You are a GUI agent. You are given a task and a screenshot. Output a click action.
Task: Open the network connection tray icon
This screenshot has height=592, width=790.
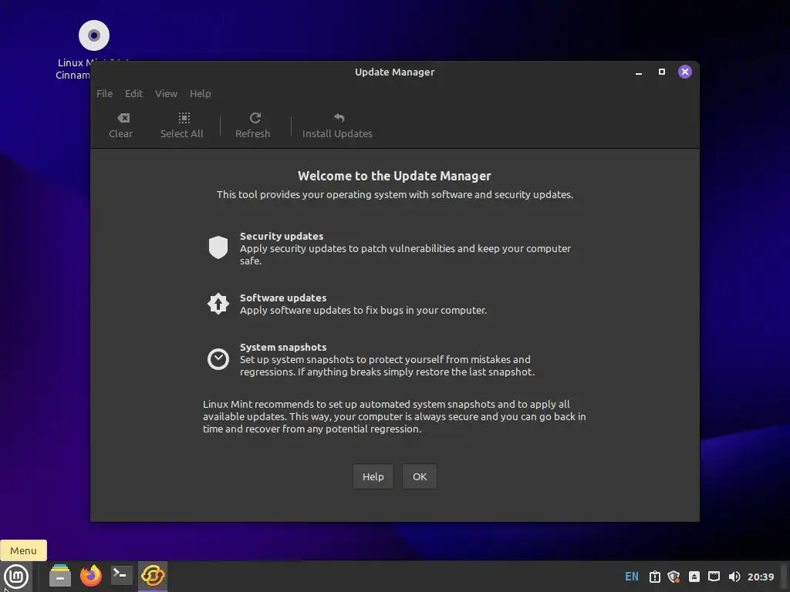[x=714, y=577]
